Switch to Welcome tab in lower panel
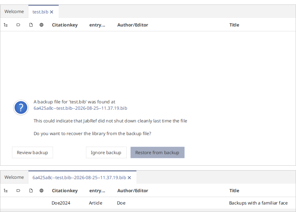Screen dimensions: 296x212 pyautogui.click(x=14, y=177)
